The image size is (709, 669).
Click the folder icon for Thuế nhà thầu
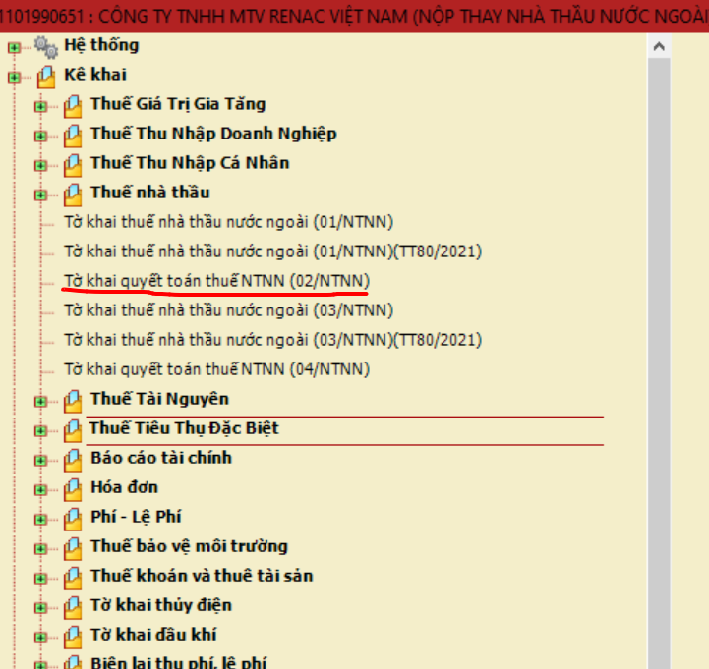click(72, 193)
